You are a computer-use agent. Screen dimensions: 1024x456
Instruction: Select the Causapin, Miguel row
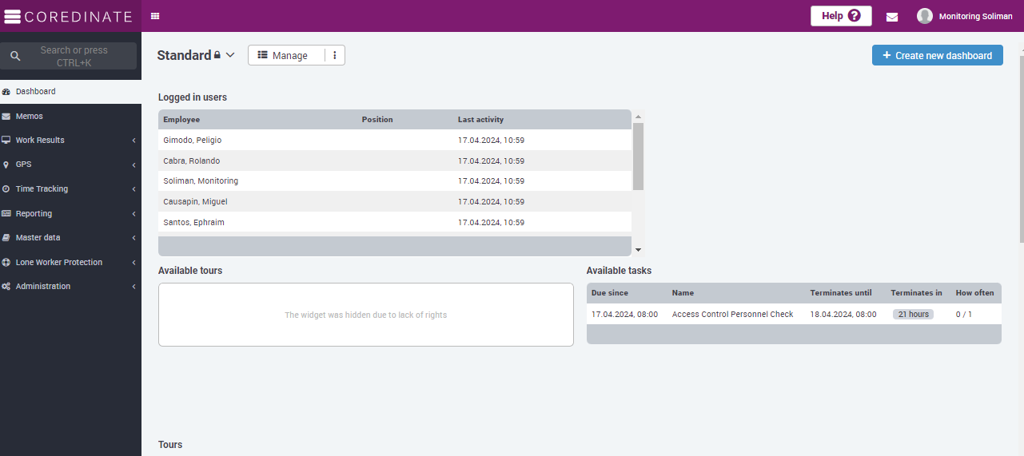395,202
